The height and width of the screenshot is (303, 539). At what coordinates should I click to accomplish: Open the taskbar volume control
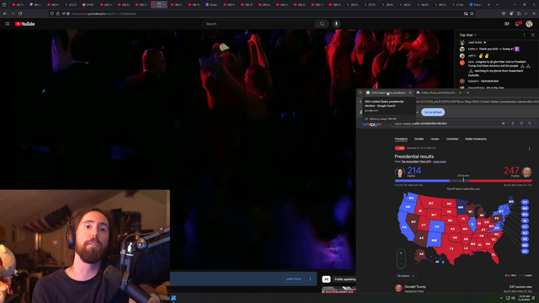pyautogui.click(x=513, y=298)
